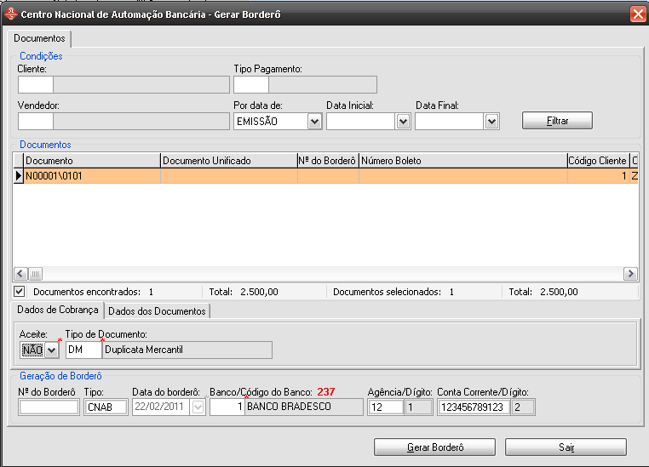The image size is (649, 467).
Task: Click the Tipo Pagamento description field
Action: [x=323, y=85]
